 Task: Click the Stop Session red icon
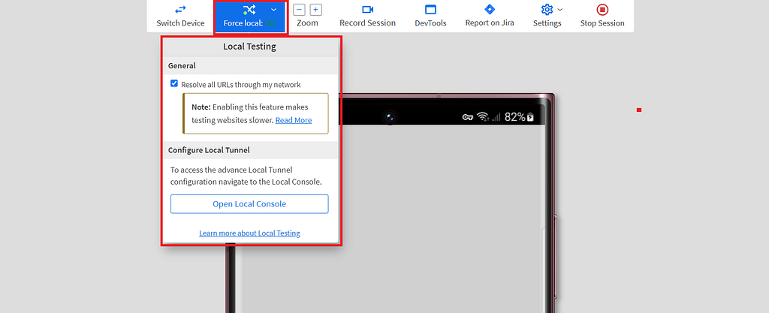coord(602,9)
